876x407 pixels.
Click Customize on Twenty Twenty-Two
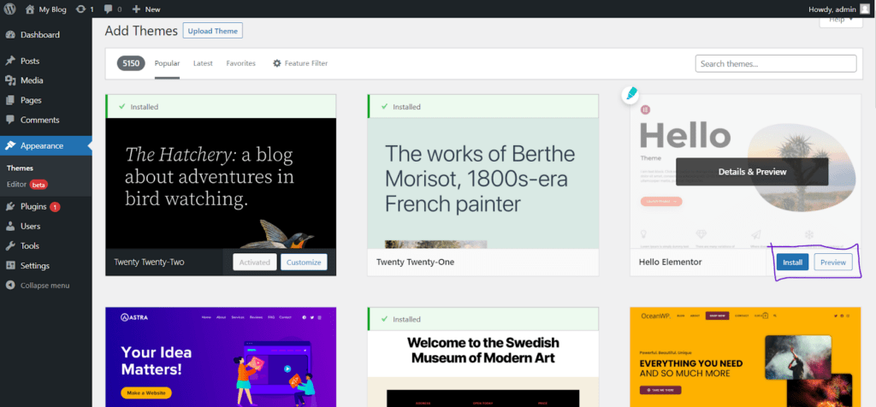tap(304, 262)
